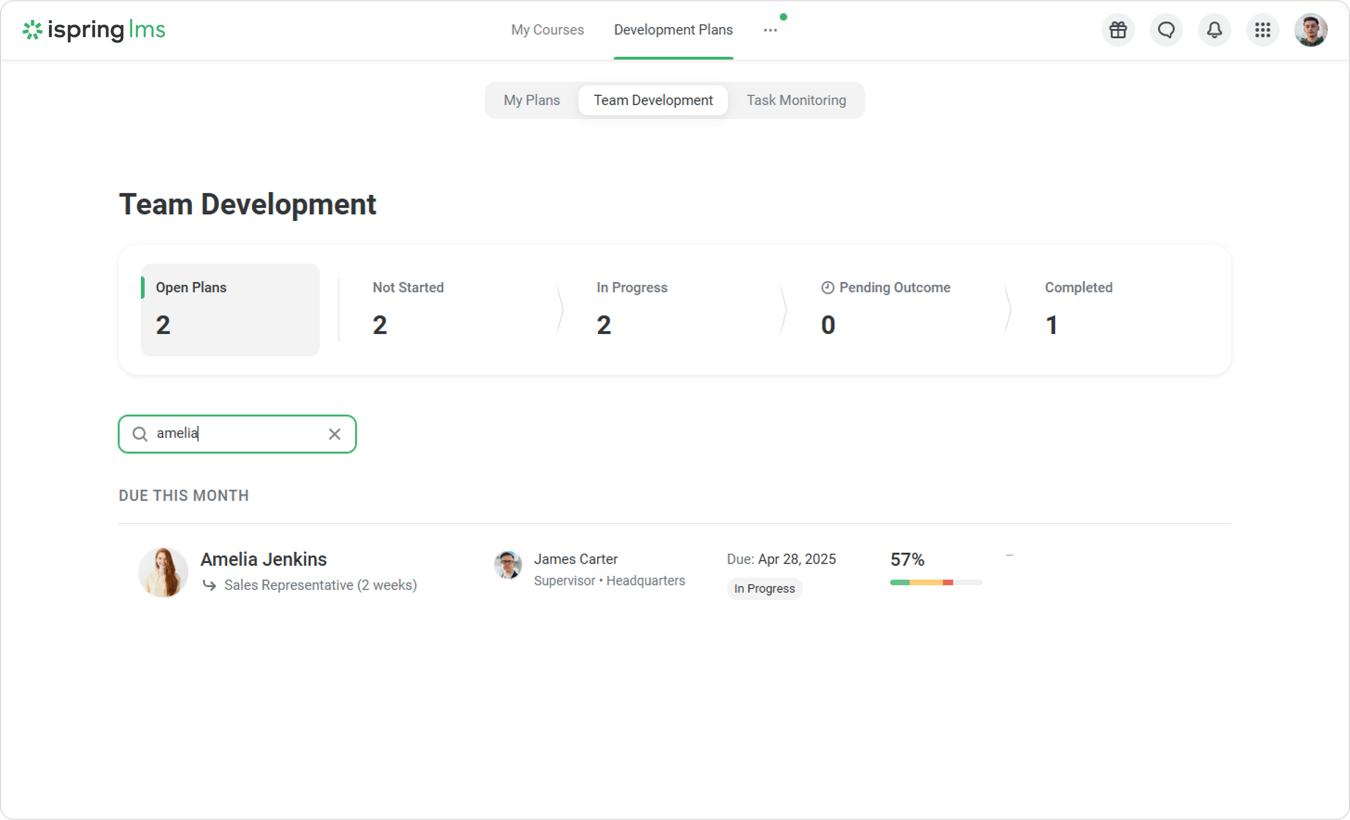Click the iSpring LMS logo

[94, 30]
